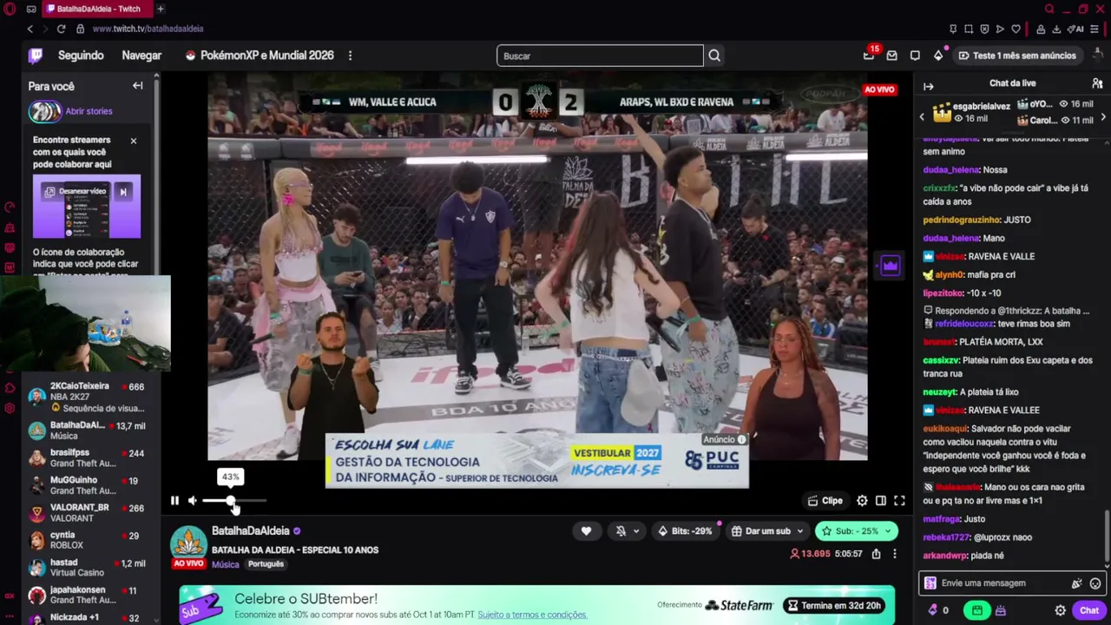This screenshot has width=1111, height=625.
Task: Dismiss the Encontre streamers collaboration tip
Action: pos(134,141)
